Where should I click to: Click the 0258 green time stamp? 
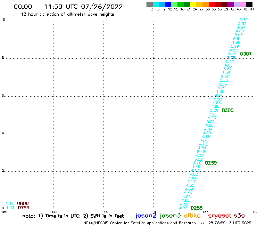[197, 208]
